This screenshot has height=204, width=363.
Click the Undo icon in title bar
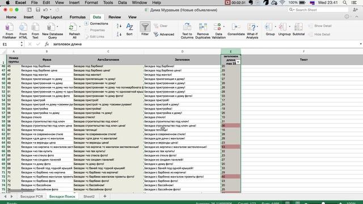tap(45, 10)
